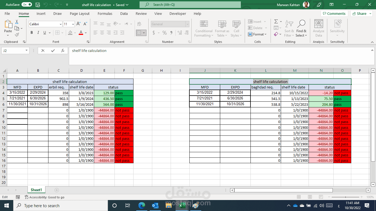Select the Sheet1 sheet tab
This screenshot has width=376, height=211.
click(36, 190)
